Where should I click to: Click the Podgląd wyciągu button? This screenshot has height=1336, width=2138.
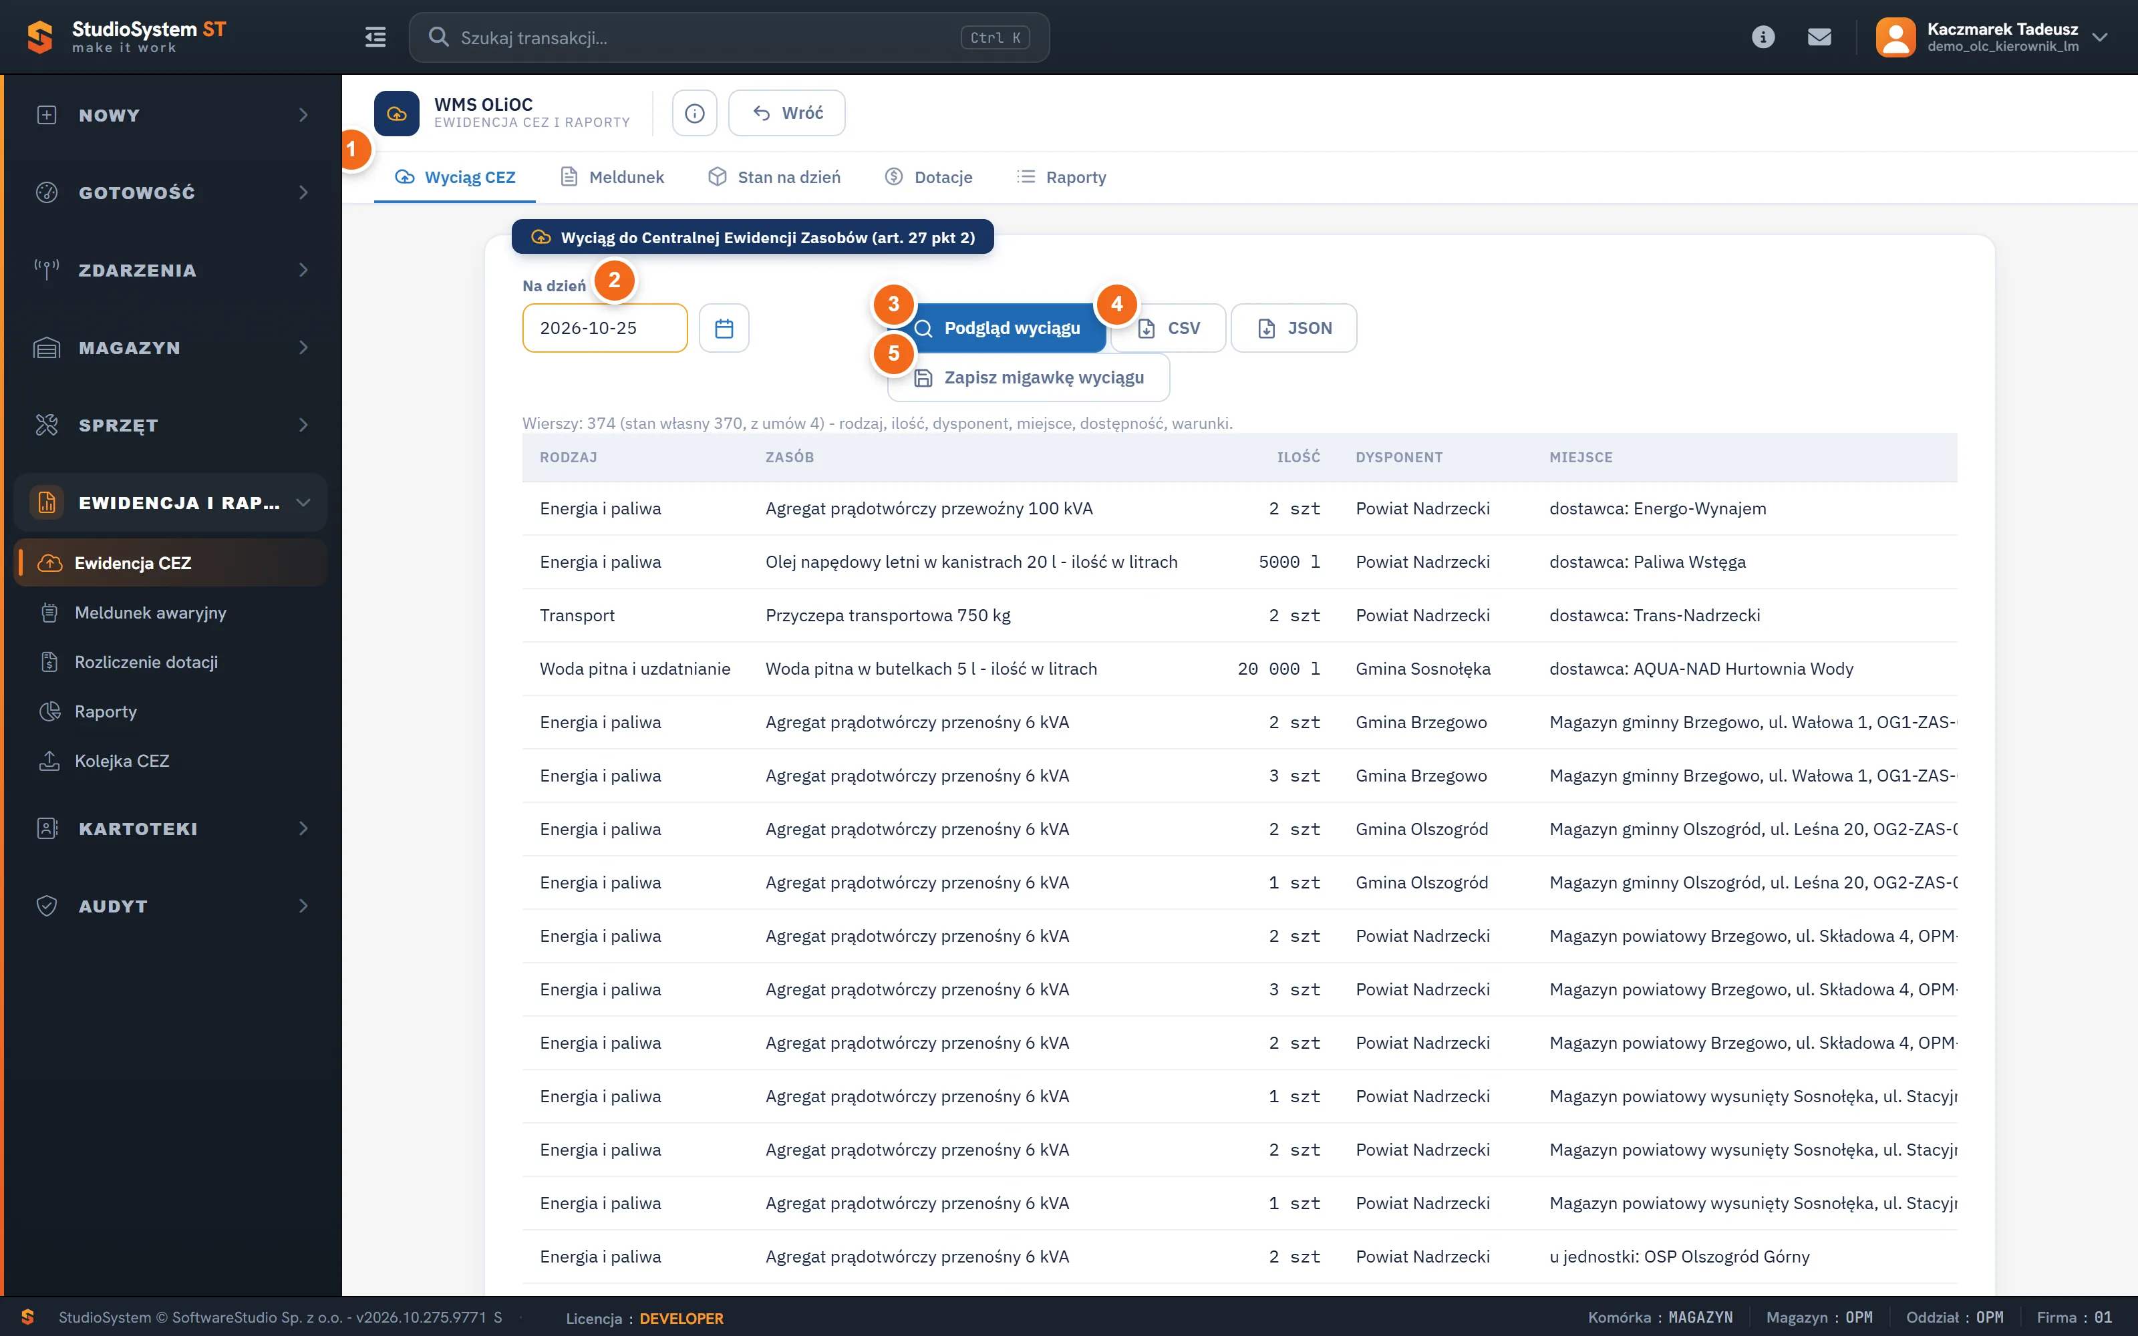tap(997, 328)
